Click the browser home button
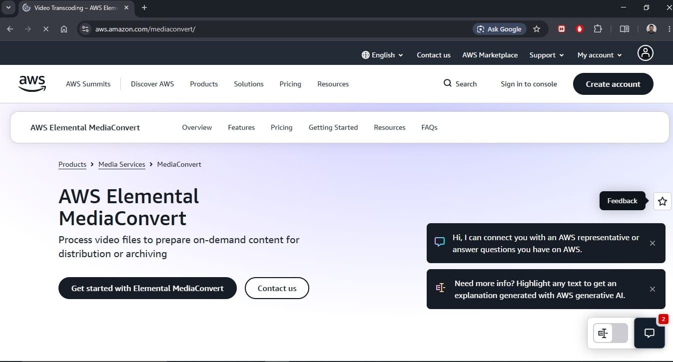 [x=63, y=29]
